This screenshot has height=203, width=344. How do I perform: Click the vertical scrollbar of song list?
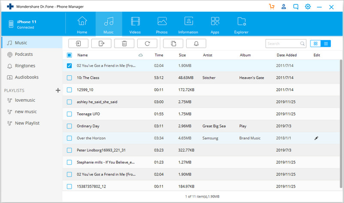pyautogui.click(x=341, y=124)
